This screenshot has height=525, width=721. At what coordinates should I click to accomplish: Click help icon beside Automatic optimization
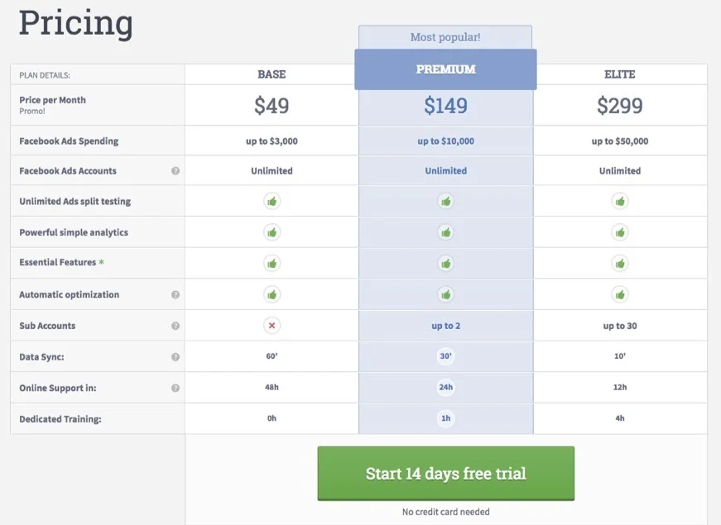(x=175, y=294)
